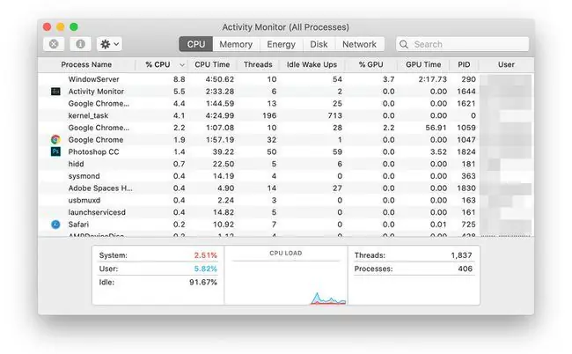This screenshot has width=572, height=354.
Task: Select Google Chrome row with PID 1059
Action: [x=285, y=128]
